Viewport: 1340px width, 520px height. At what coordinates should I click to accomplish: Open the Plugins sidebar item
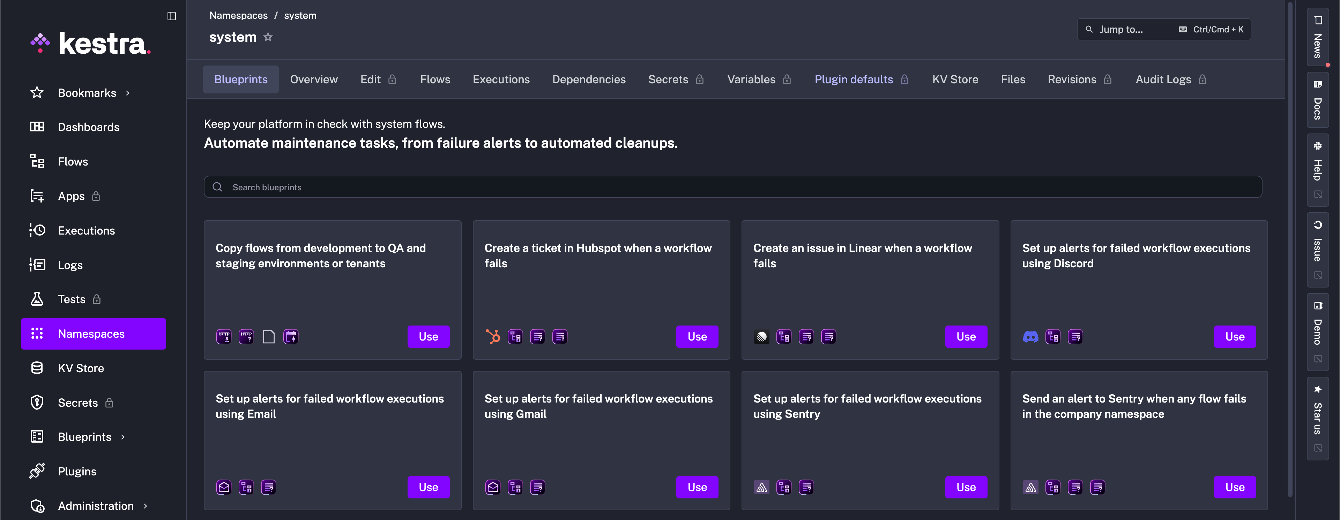pyautogui.click(x=77, y=471)
